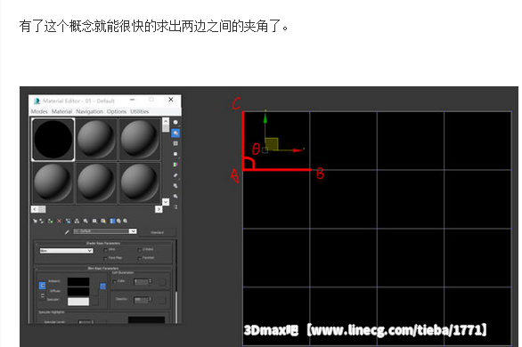The height and width of the screenshot is (347, 522).
Task: Click the Put to Library icon
Action: tap(86, 221)
